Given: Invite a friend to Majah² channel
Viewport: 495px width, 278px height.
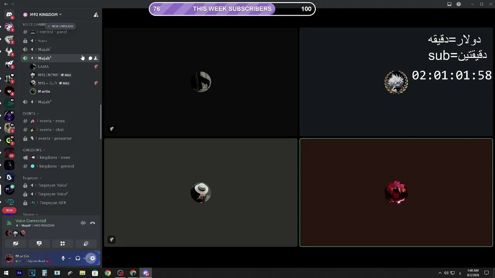Looking at the screenshot, I should (x=96, y=58).
